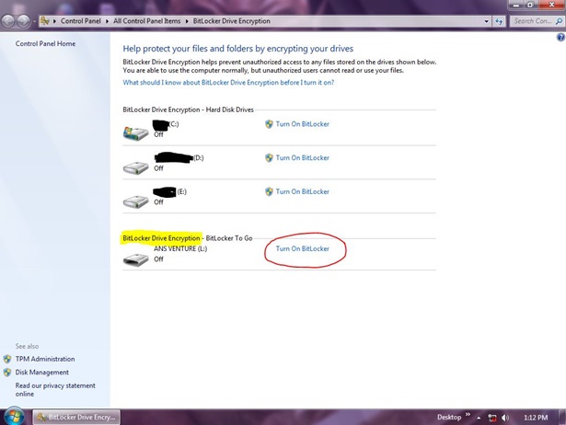The image size is (566, 425).
Task: Click the ANS VENTURE (L:) drive label
Action: (180, 248)
